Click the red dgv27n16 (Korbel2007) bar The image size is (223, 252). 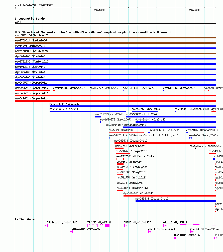tap(119, 149)
